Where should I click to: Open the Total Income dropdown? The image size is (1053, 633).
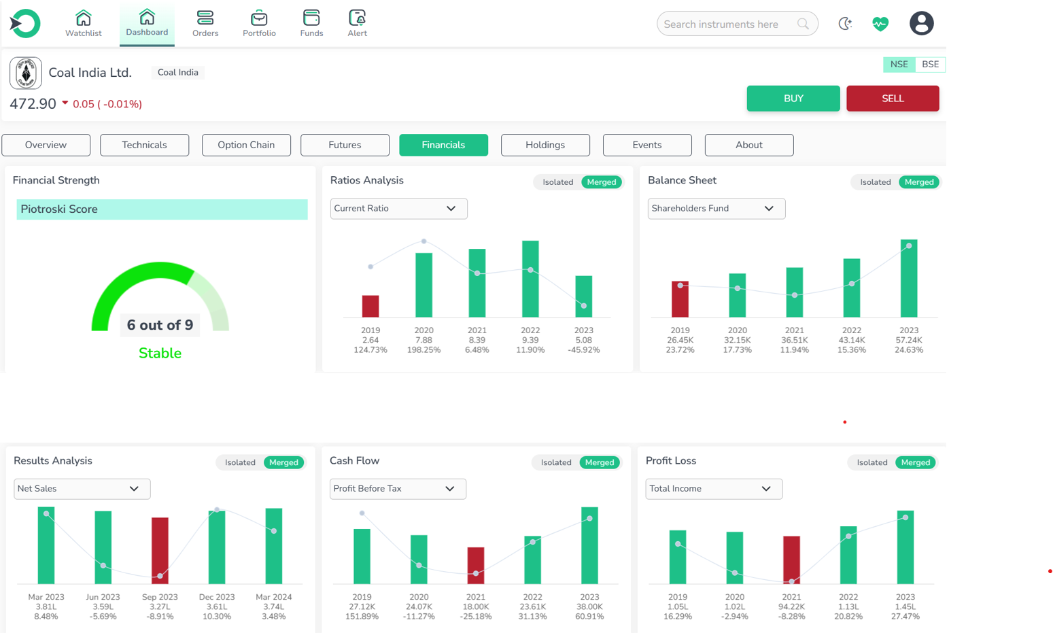click(714, 489)
